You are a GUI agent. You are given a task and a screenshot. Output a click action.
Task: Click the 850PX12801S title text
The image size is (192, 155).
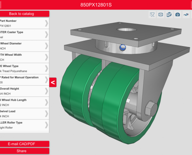click(96, 5)
